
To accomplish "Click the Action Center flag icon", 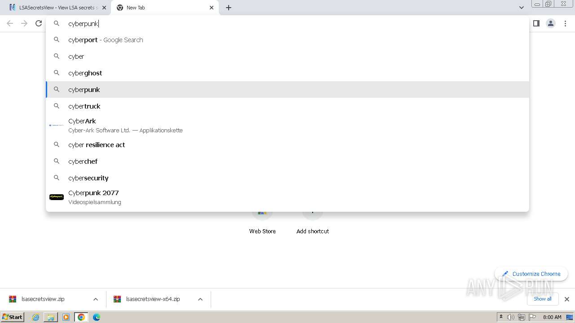I will pyautogui.click(x=532, y=317).
